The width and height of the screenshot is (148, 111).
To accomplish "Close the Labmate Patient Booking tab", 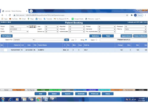I will (27, 11).
